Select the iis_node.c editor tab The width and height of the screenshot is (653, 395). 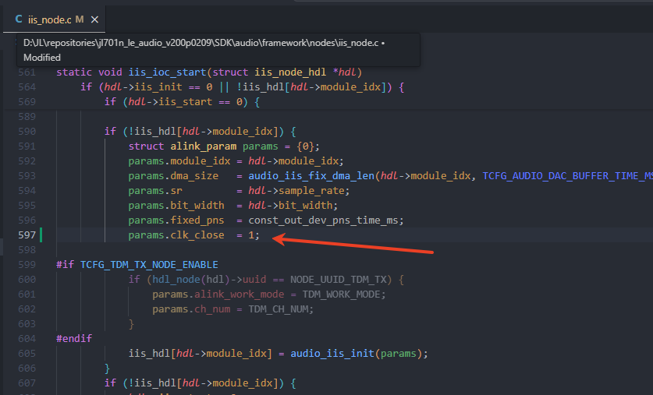(x=54, y=19)
